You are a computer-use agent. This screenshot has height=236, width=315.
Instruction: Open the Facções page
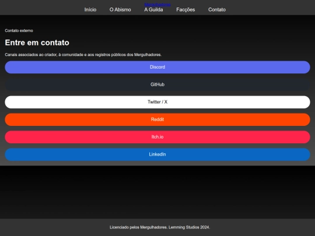pos(185,10)
